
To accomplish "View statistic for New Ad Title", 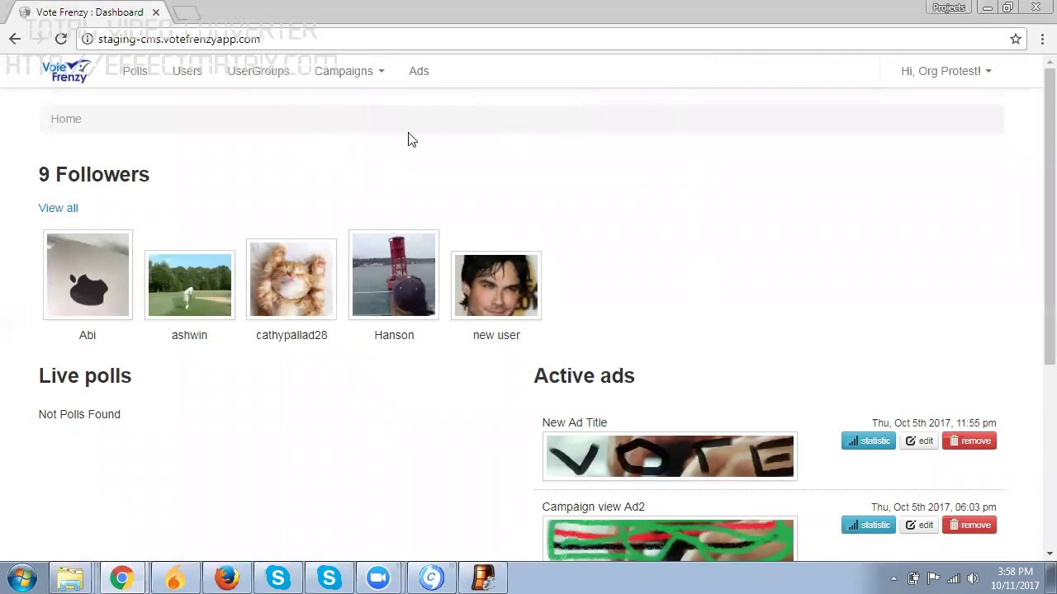I will click(x=869, y=441).
